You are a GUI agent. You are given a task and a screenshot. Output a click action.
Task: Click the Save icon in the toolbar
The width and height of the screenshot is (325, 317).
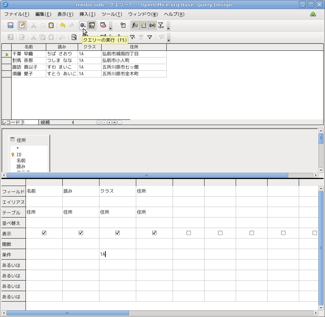pos(11,26)
